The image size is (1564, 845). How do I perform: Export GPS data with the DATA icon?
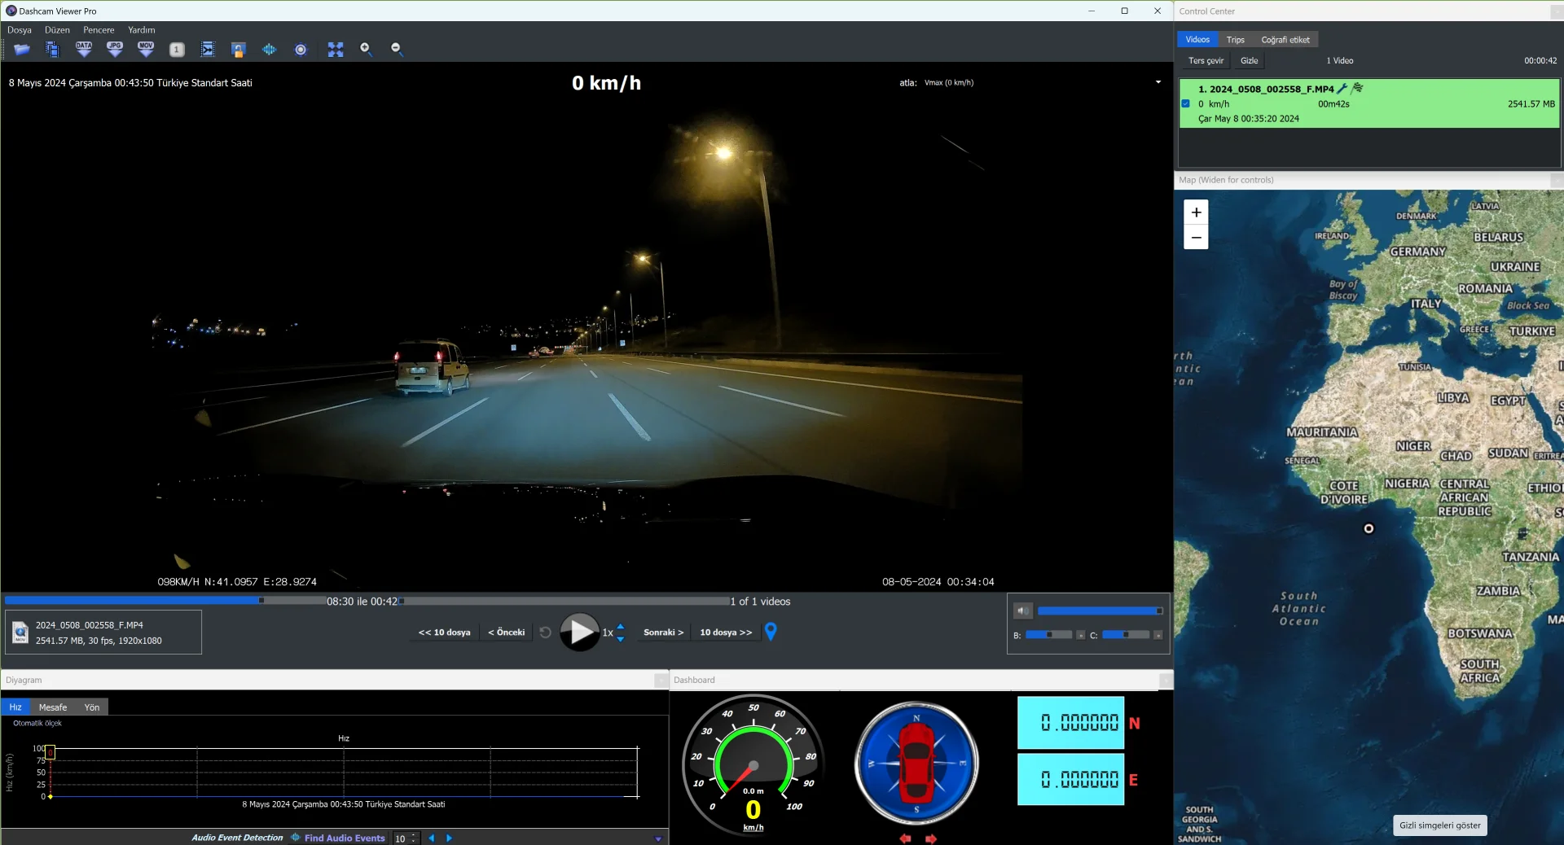coord(84,50)
